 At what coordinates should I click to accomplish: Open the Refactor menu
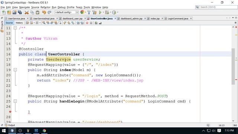click(45, 7)
